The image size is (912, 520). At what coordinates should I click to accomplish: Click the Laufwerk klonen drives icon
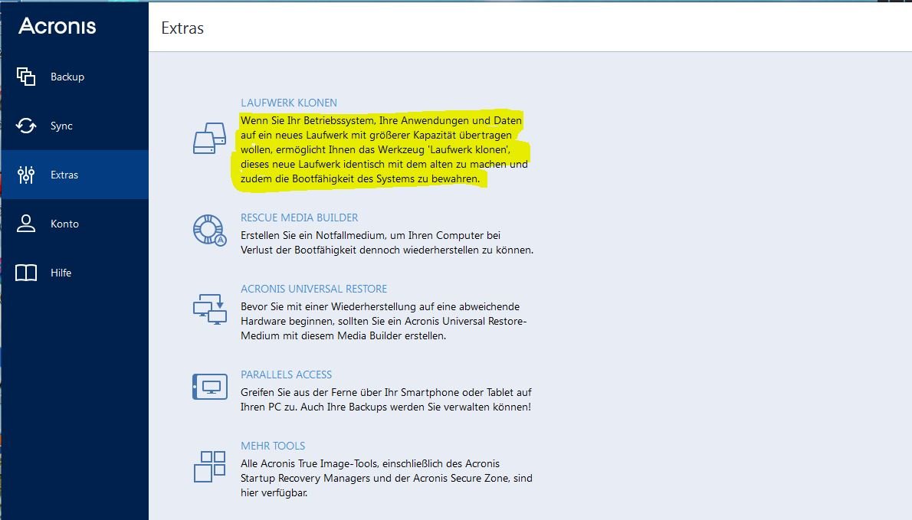209,139
